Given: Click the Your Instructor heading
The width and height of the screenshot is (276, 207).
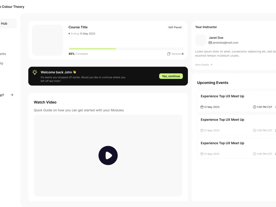Looking at the screenshot, I should click(206, 27).
